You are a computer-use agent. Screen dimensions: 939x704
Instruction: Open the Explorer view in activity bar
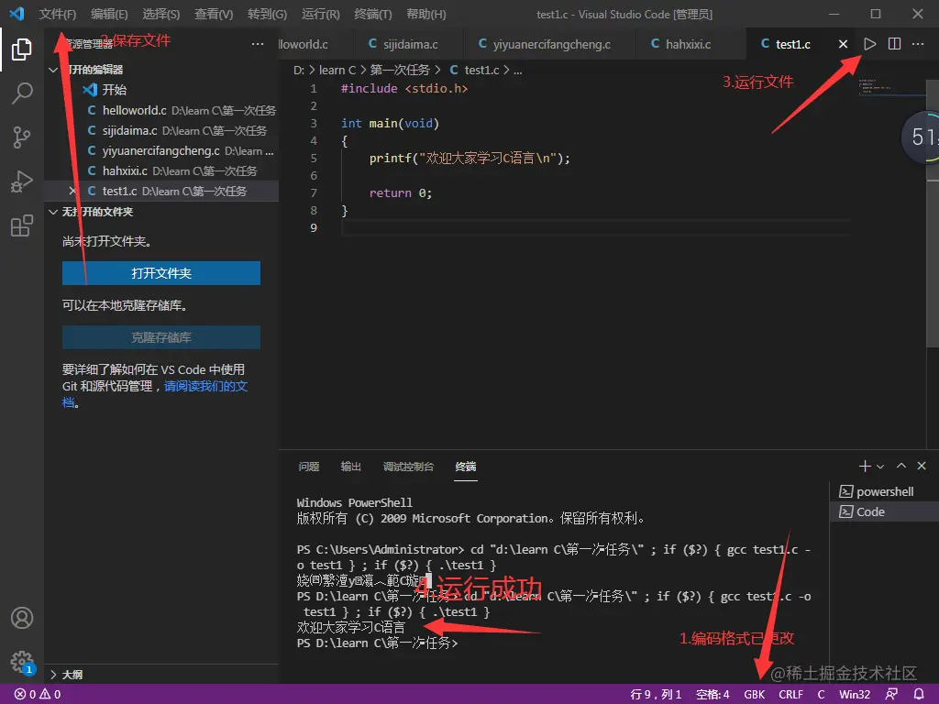[22, 49]
